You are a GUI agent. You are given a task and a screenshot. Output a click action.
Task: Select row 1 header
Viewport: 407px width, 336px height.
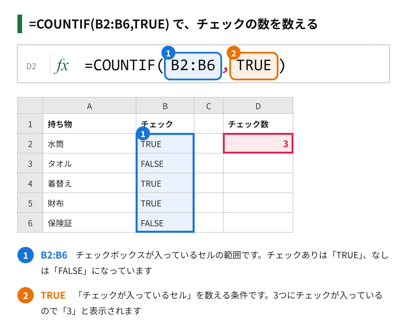(x=30, y=124)
